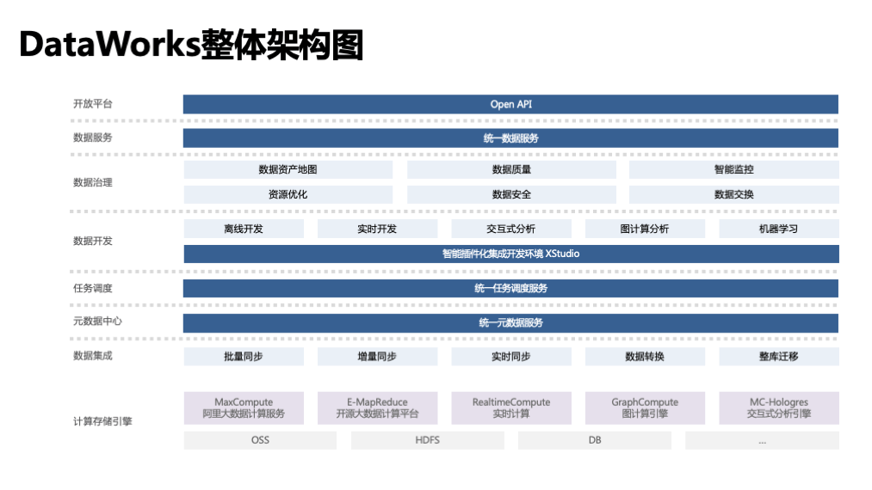
Task: Click the XStudio development environment bar
Action: pyautogui.click(x=510, y=254)
